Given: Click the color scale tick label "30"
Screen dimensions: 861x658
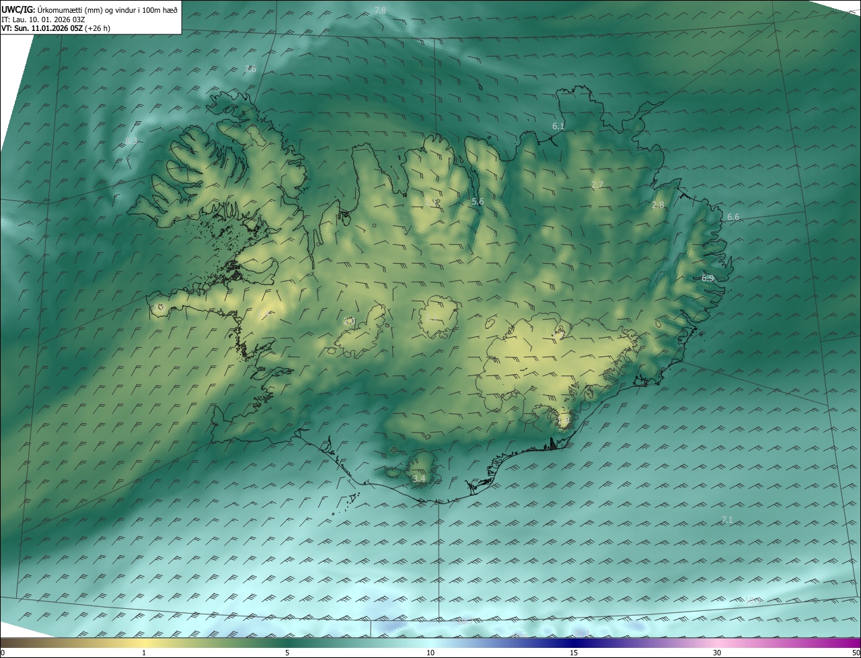Looking at the screenshot, I should point(717,653).
